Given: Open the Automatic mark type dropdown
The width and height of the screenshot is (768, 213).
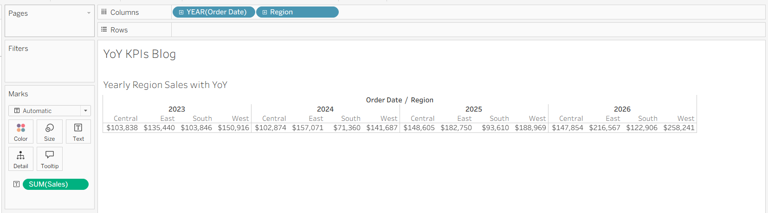Looking at the screenshot, I should pos(50,111).
